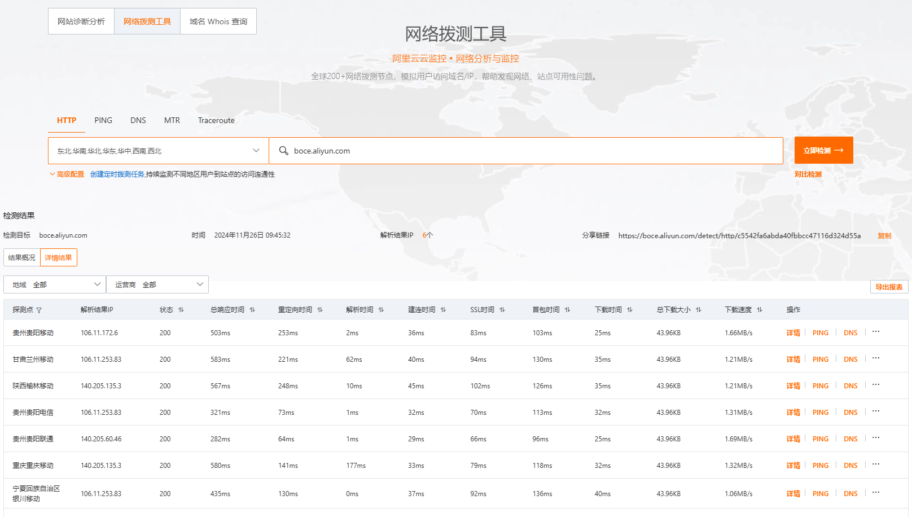Screen dimensions: 912x517
Task: View 详情 for 贵州贵阳电信 row
Action: pos(793,413)
